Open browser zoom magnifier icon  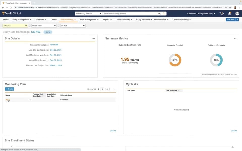226,7
